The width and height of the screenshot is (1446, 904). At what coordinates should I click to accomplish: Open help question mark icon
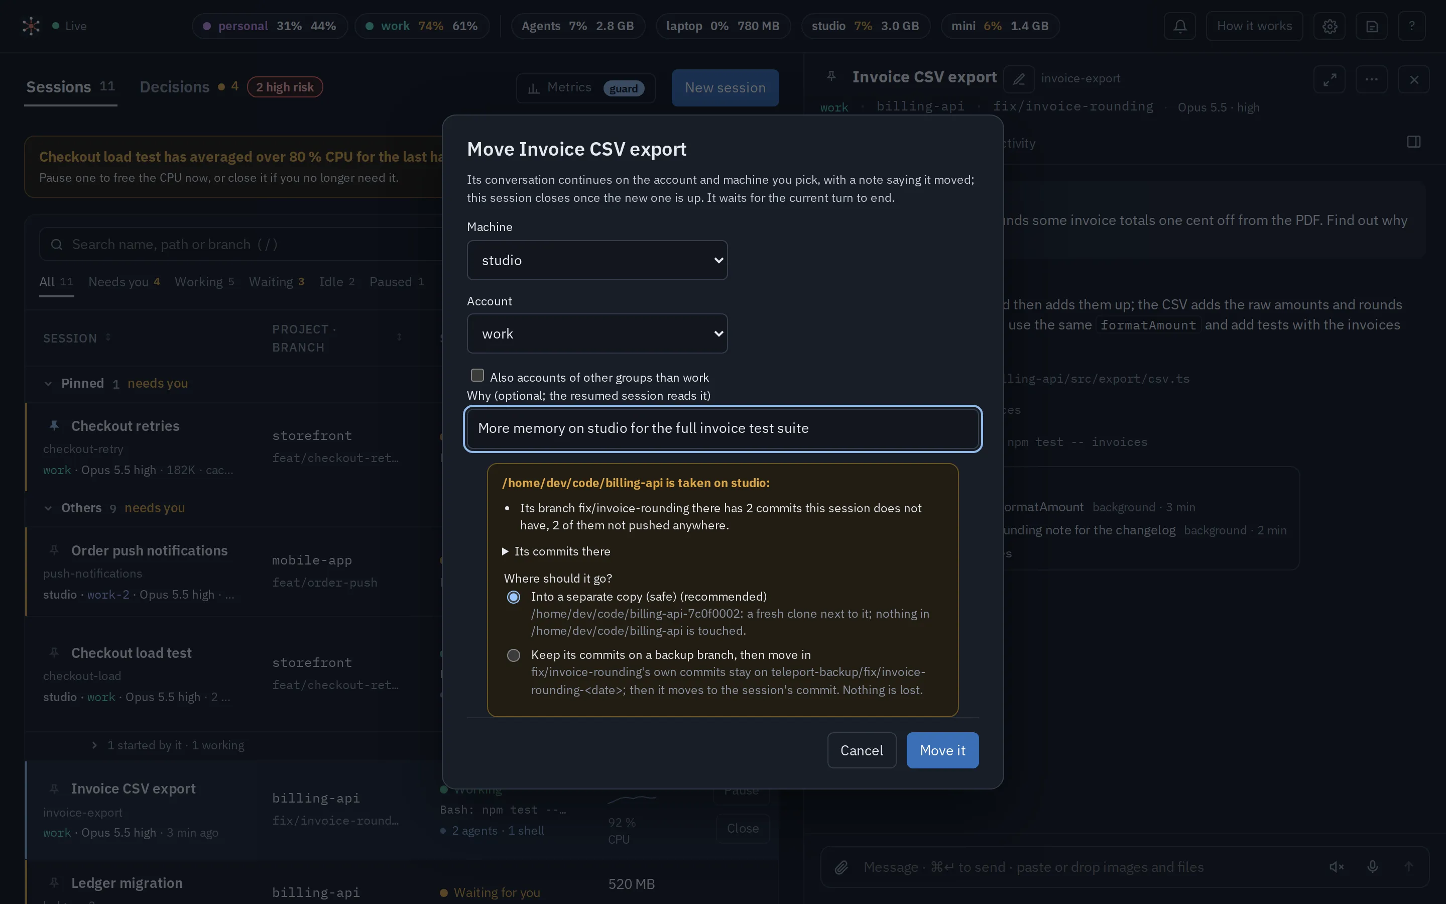click(x=1412, y=26)
